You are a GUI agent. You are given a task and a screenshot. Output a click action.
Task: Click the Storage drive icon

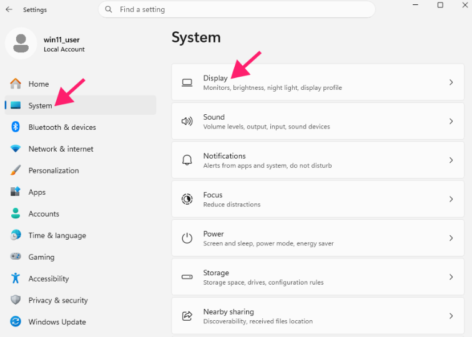[187, 277]
